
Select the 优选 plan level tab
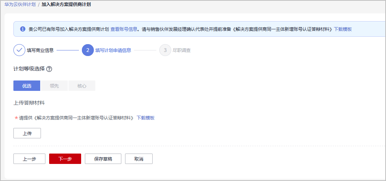pos(27,86)
